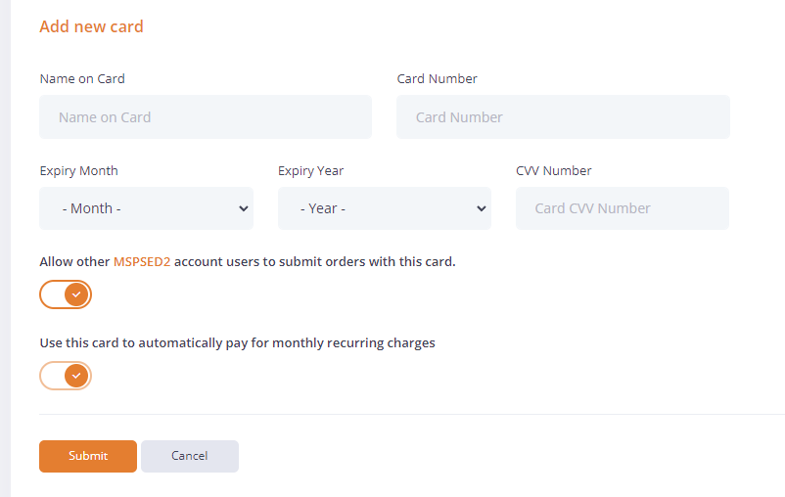Image resolution: width=785 pixels, height=497 pixels.
Task: Focus the Card Number text box
Action: (563, 117)
